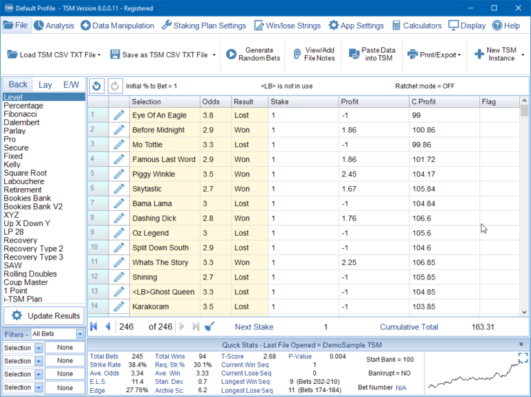The image size is (531, 397).
Task: Open the first Selection filter dropdown arrow
Action: click(39, 348)
